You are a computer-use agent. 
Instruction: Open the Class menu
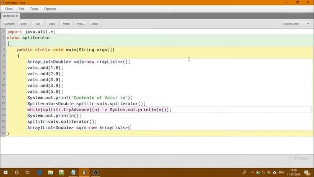[x=9, y=9]
